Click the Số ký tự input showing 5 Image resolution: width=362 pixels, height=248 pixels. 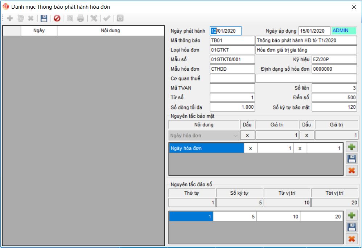coord(240,203)
